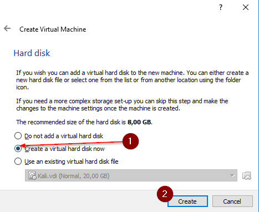This screenshot has width=259, height=212.
Task: Click the paragraph about adding a virtual disk
Action: tap(133, 80)
